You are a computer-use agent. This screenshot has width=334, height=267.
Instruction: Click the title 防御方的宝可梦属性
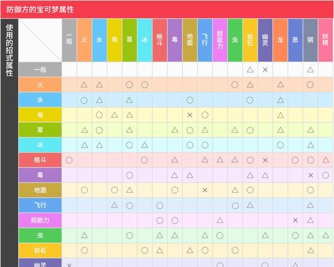pyautogui.click(x=40, y=9)
